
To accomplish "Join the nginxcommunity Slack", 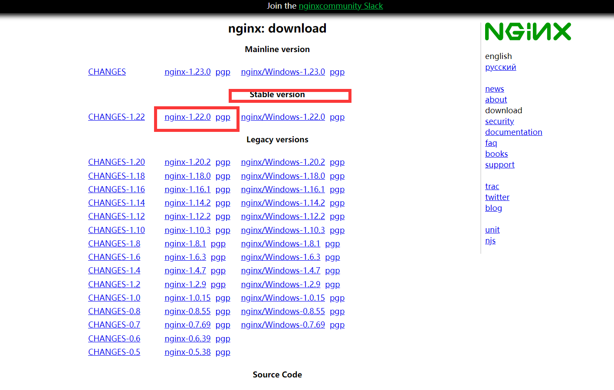I will pos(341,6).
